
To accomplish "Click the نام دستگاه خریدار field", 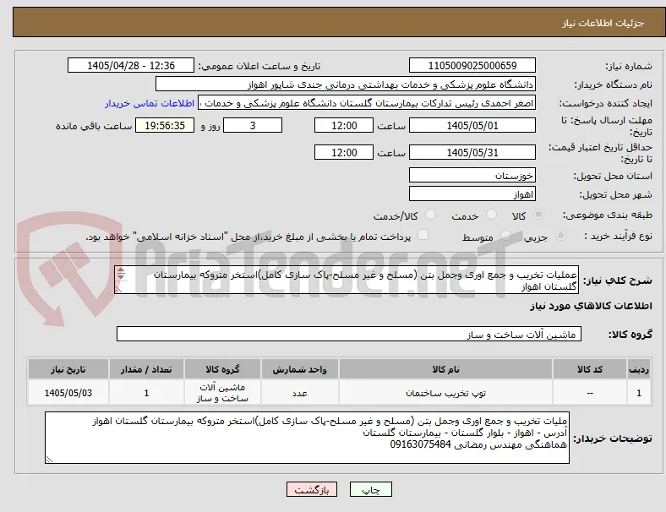I will pos(346,84).
